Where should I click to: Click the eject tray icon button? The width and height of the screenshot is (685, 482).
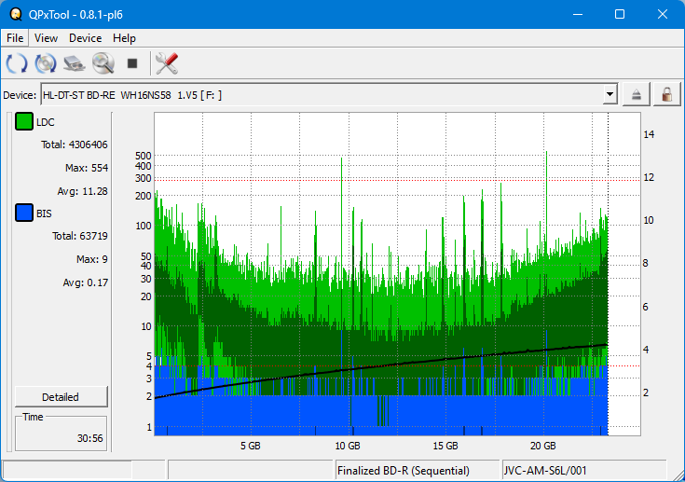(637, 94)
